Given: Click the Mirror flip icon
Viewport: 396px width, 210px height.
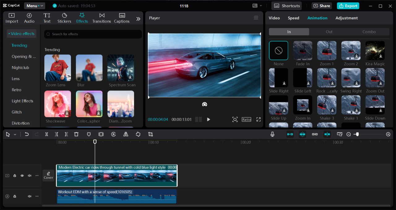Looking at the screenshot, I should pyautogui.click(x=126, y=134).
